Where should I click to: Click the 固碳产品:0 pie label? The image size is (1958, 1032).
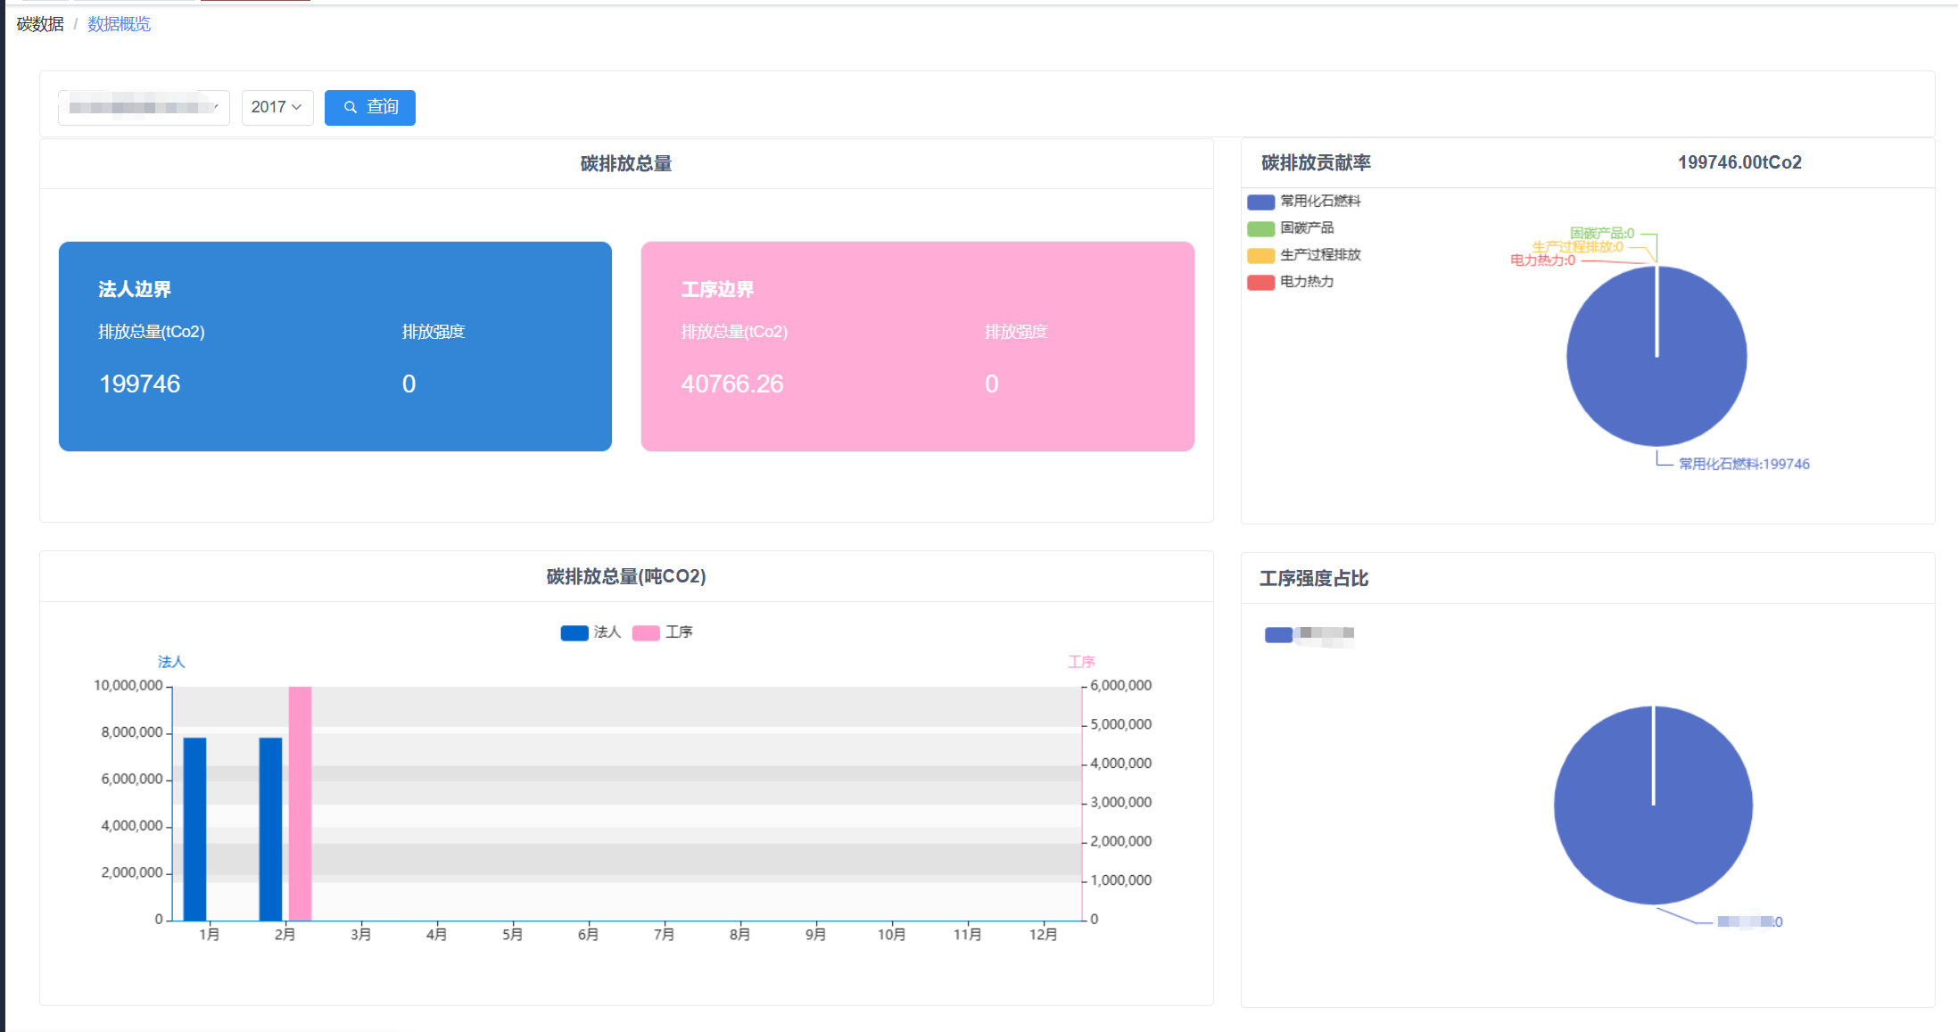pyautogui.click(x=1602, y=234)
